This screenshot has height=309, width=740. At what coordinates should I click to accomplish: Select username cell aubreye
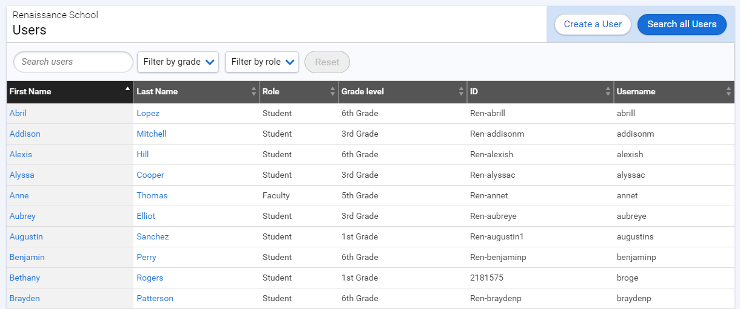tap(631, 216)
